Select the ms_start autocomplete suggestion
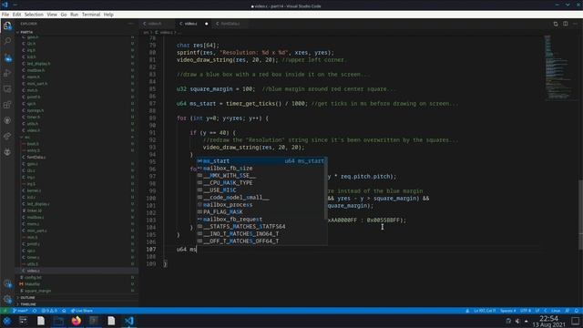Screen dimensions: 583x328 (x=261, y=161)
